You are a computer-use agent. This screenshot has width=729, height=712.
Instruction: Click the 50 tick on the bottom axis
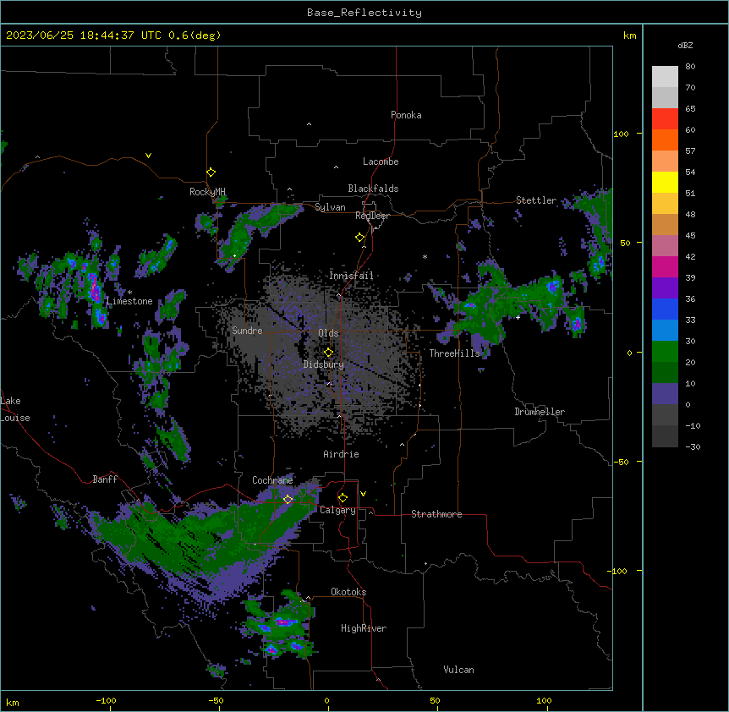[435, 700]
